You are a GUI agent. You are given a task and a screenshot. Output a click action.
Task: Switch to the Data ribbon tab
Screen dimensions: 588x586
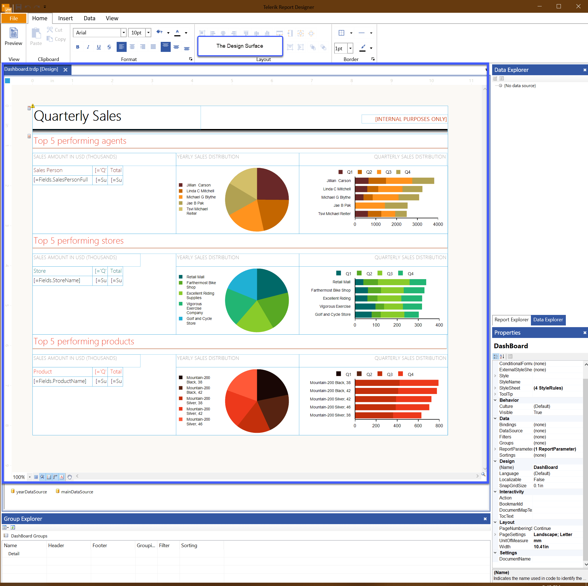point(90,18)
